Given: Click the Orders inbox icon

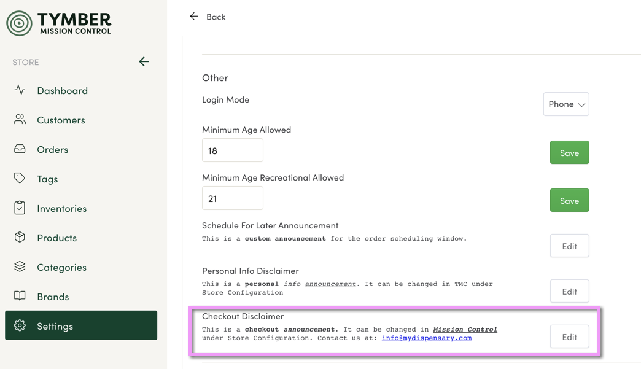Looking at the screenshot, I should tap(20, 149).
